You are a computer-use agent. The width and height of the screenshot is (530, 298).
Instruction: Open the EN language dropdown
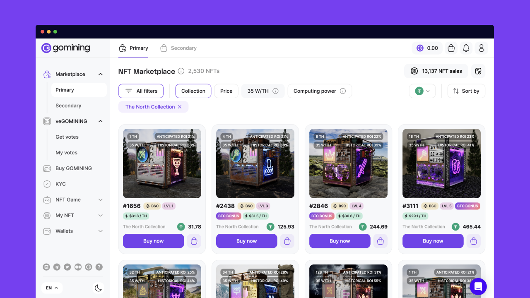pos(52,288)
